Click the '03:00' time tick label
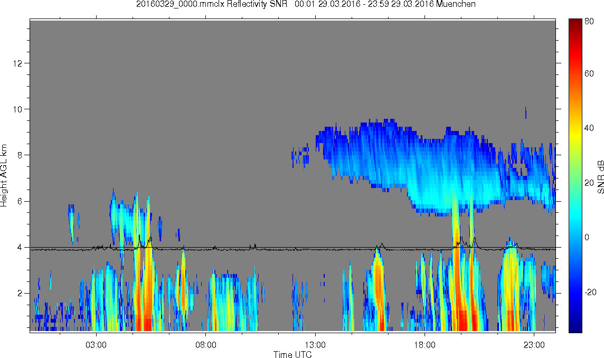604x358 pixels. point(96,345)
